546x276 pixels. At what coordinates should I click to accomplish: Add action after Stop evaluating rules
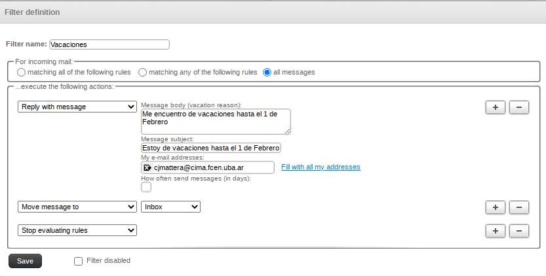495,231
